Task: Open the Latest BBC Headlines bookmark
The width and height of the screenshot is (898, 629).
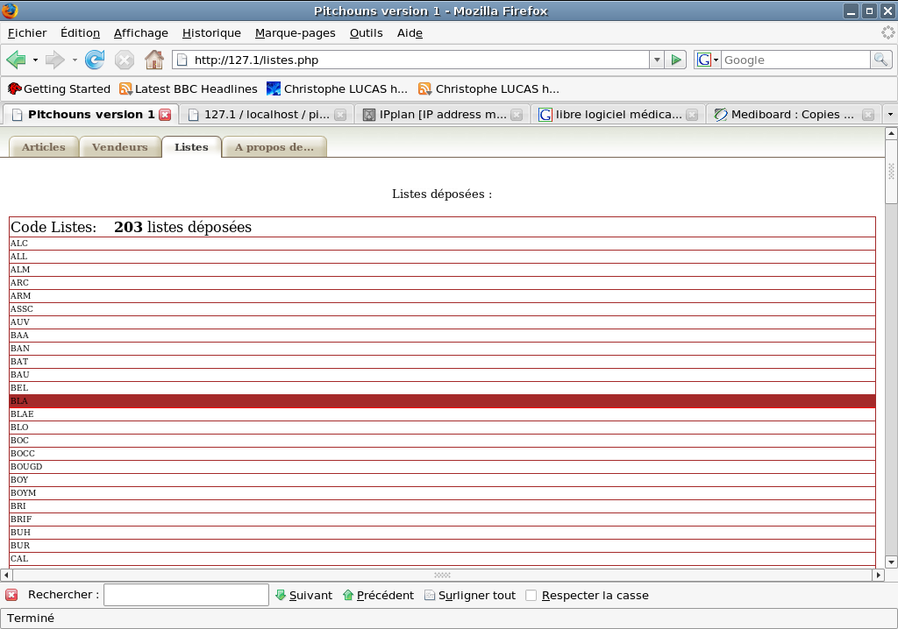Action: pos(188,88)
